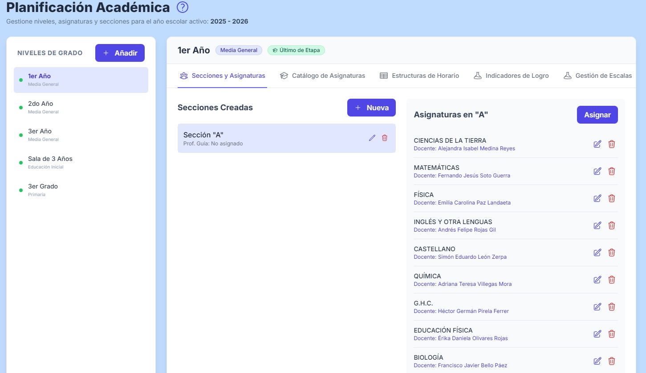Edit Sección "A" with the pencil icon
The height and width of the screenshot is (373, 646).
(372, 138)
